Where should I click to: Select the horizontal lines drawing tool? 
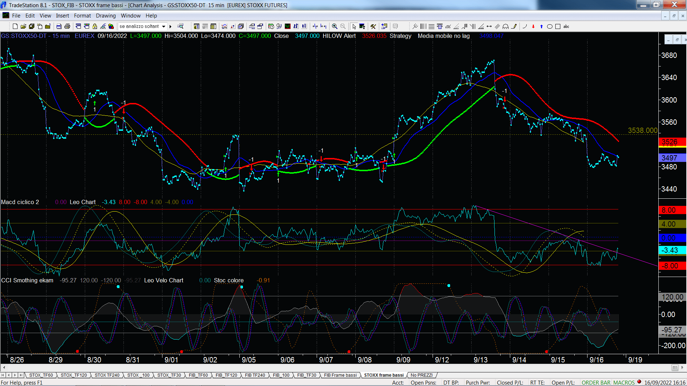pos(431,26)
